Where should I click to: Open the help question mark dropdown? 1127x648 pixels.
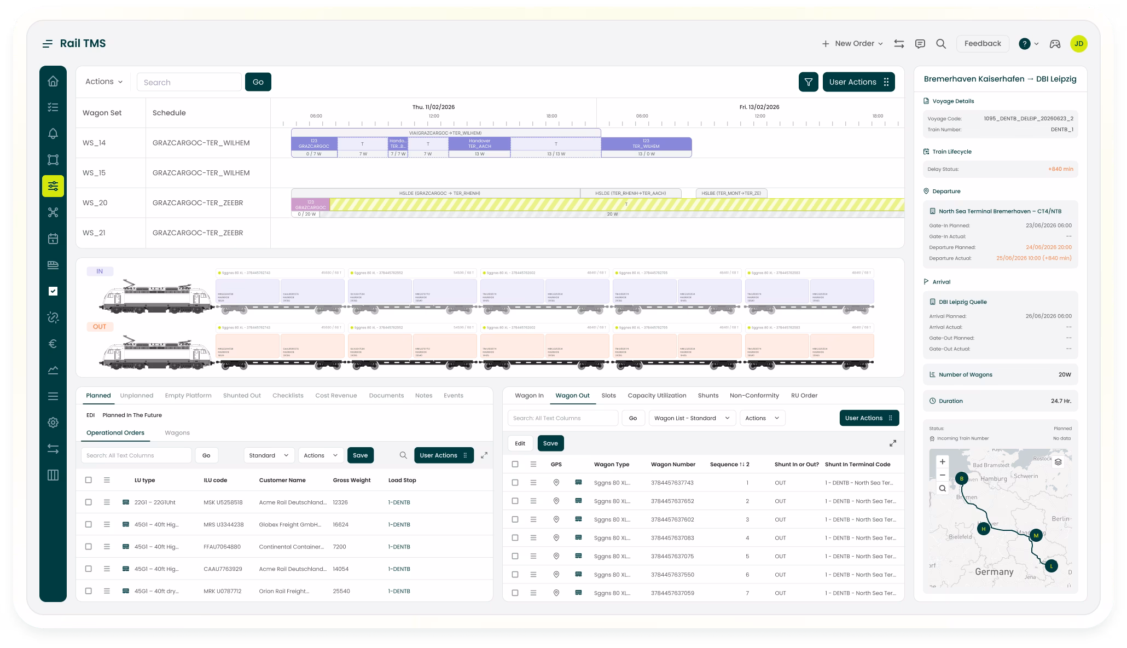pyautogui.click(x=1029, y=44)
